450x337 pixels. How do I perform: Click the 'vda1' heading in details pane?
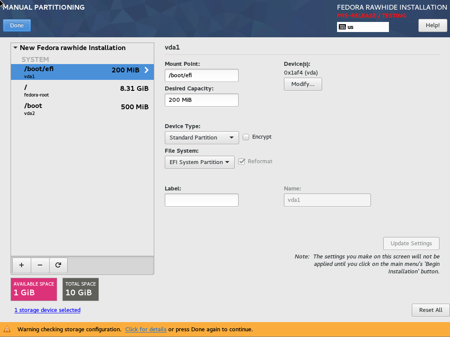pos(172,47)
